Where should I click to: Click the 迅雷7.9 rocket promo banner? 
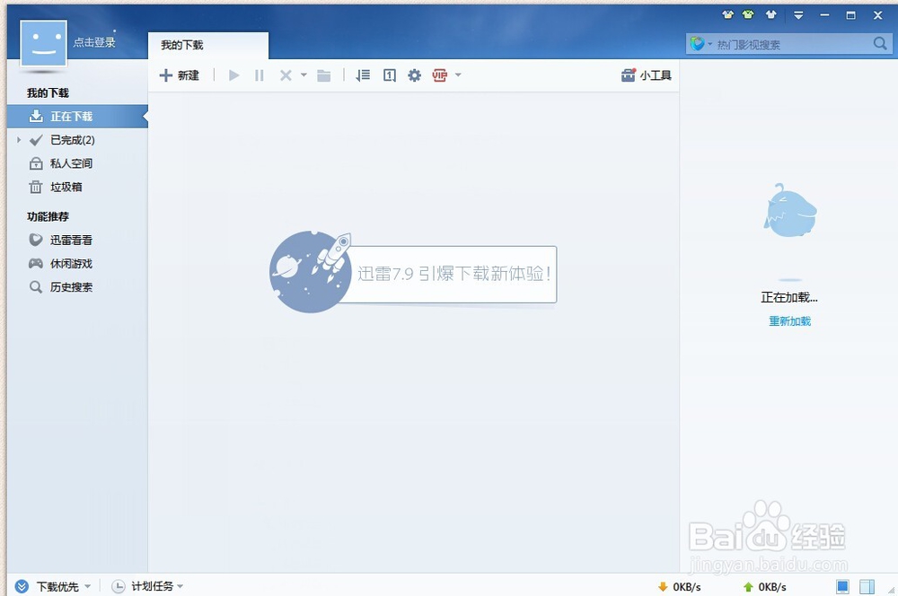tap(413, 273)
